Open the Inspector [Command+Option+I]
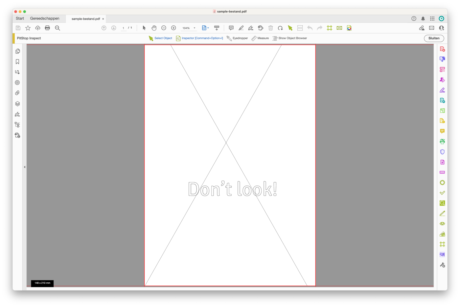Viewport: 460px width, 307px height. point(199,38)
